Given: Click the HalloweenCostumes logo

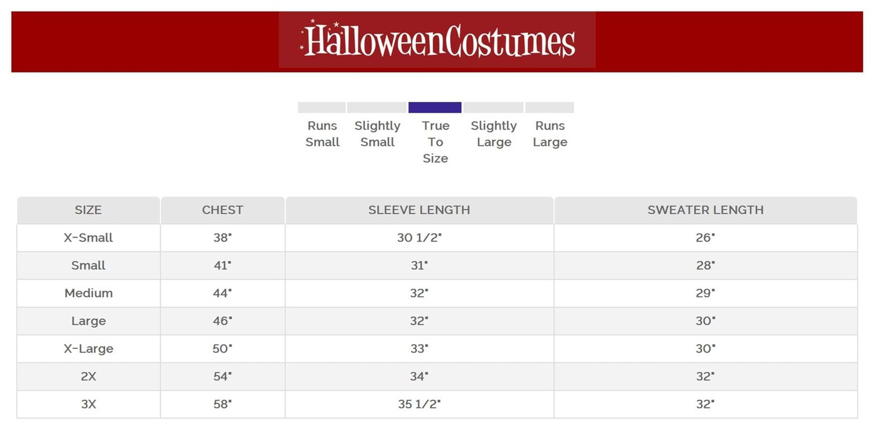Looking at the screenshot, I should pos(437,40).
